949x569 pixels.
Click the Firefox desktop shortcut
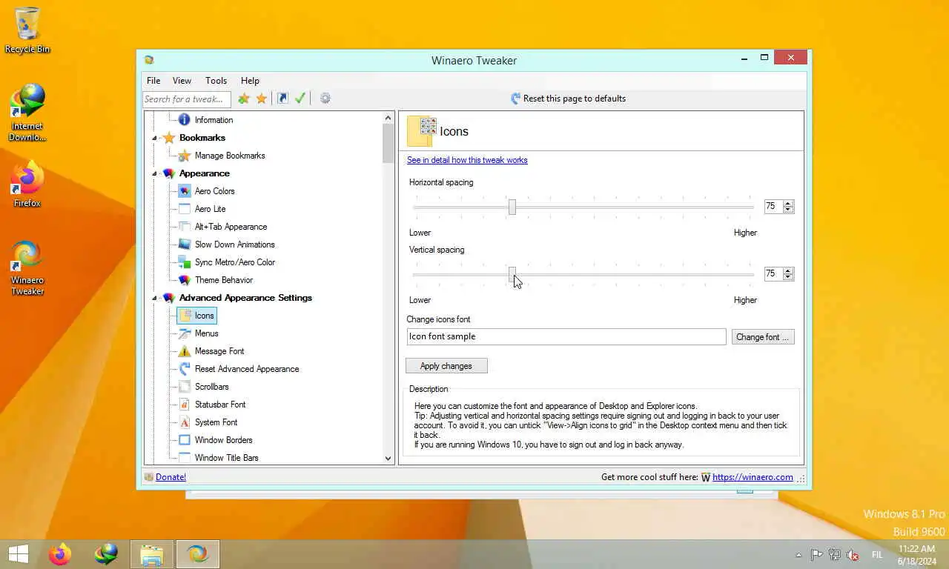tap(27, 184)
